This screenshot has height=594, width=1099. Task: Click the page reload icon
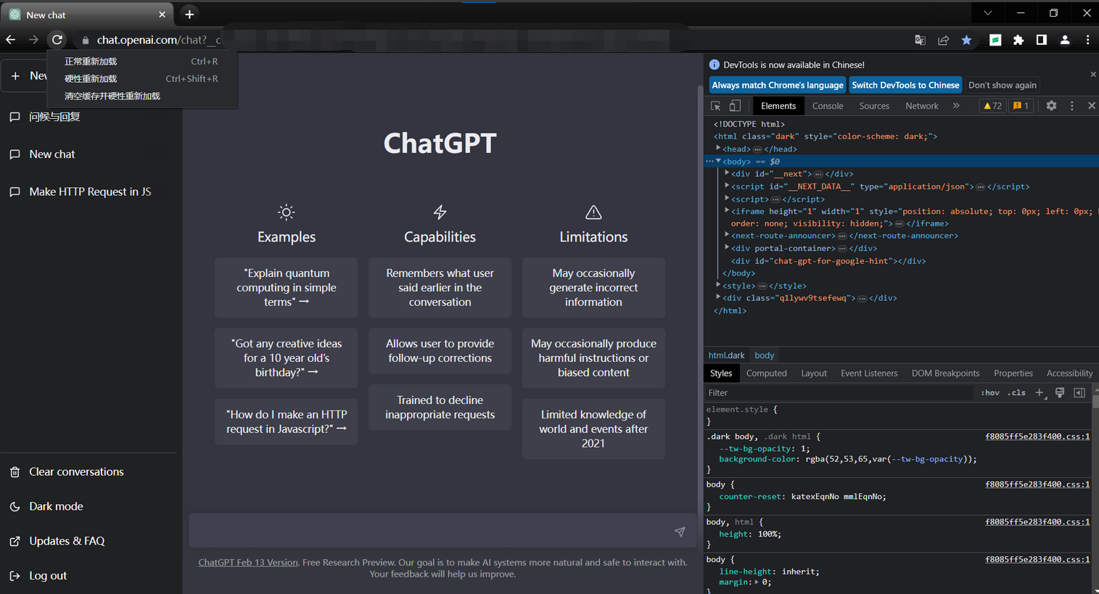click(x=57, y=40)
